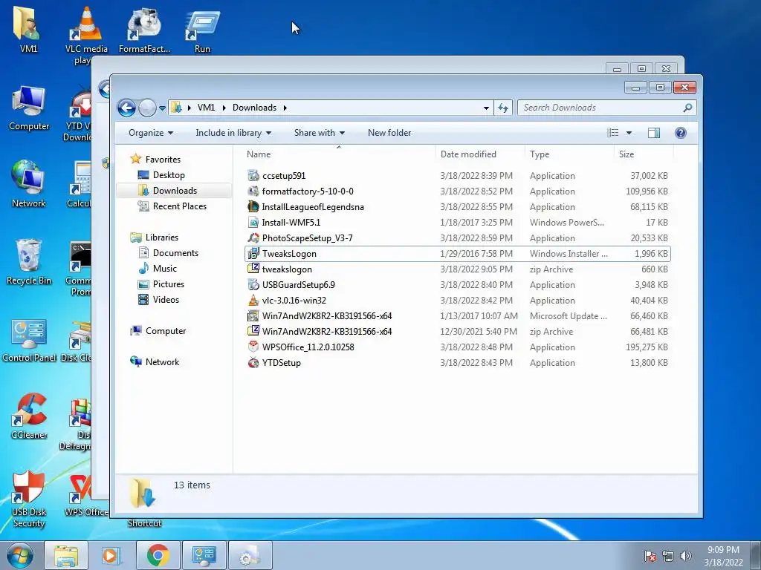The image size is (761, 570).
Task: Select the Install-WMF5.1 PowerShell file icon
Action: coord(253,222)
